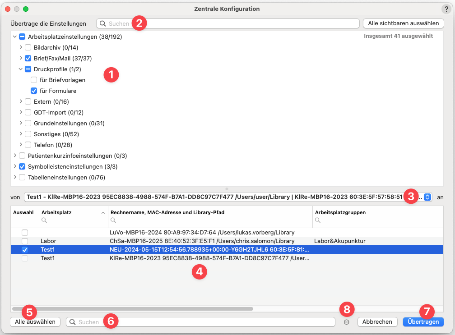The width and height of the screenshot is (455, 335).
Task: Expand the Brief/Fax/Mail node
Action: click(21, 58)
